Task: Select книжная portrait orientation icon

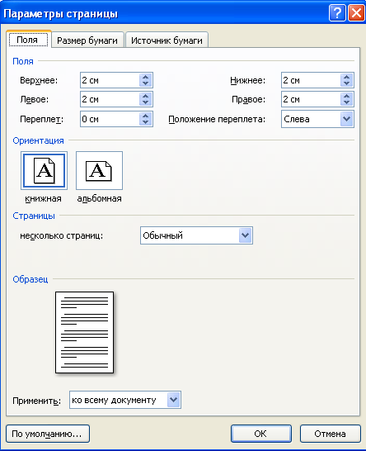Action: (44, 170)
